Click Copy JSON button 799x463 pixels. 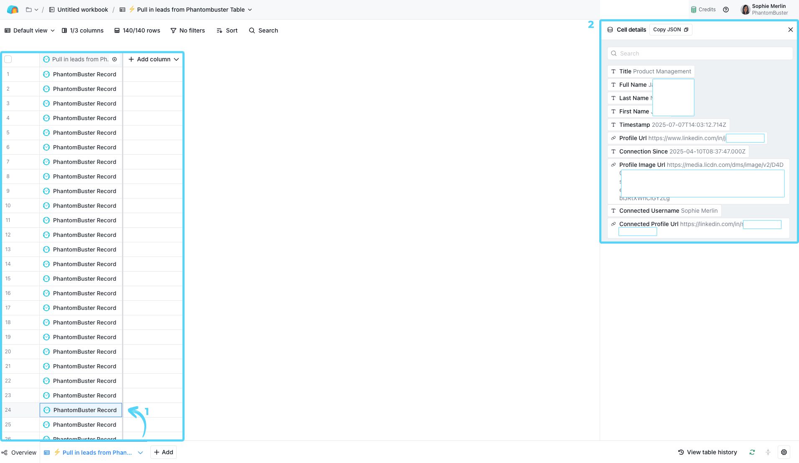point(671,30)
